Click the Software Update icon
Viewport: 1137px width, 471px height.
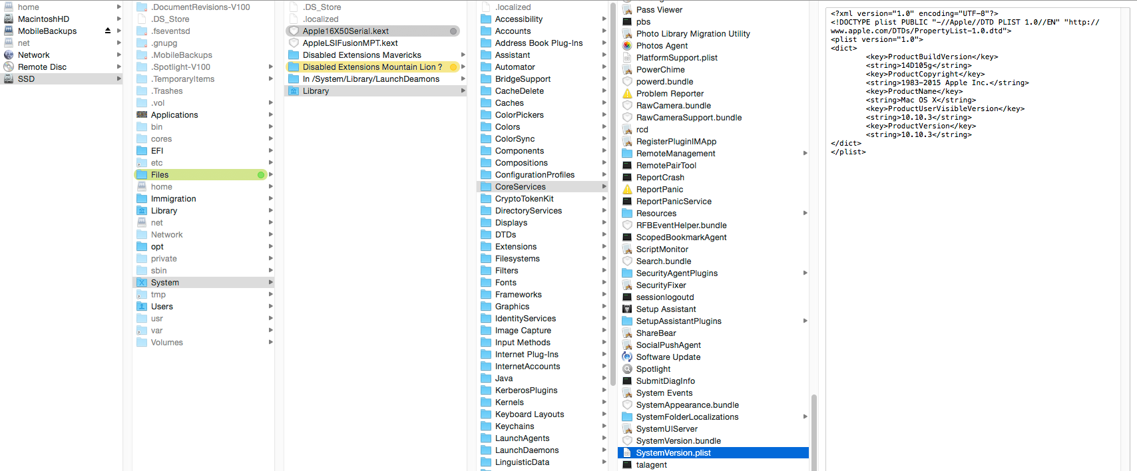coord(627,357)
